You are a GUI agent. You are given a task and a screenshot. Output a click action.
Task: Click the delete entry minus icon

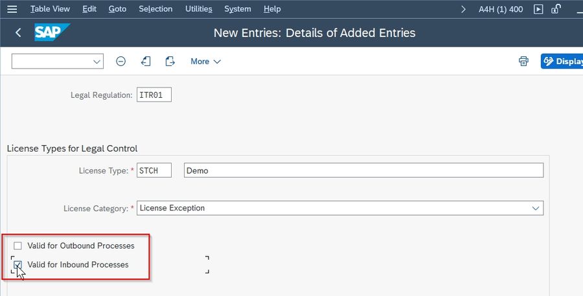pos(121,62)
